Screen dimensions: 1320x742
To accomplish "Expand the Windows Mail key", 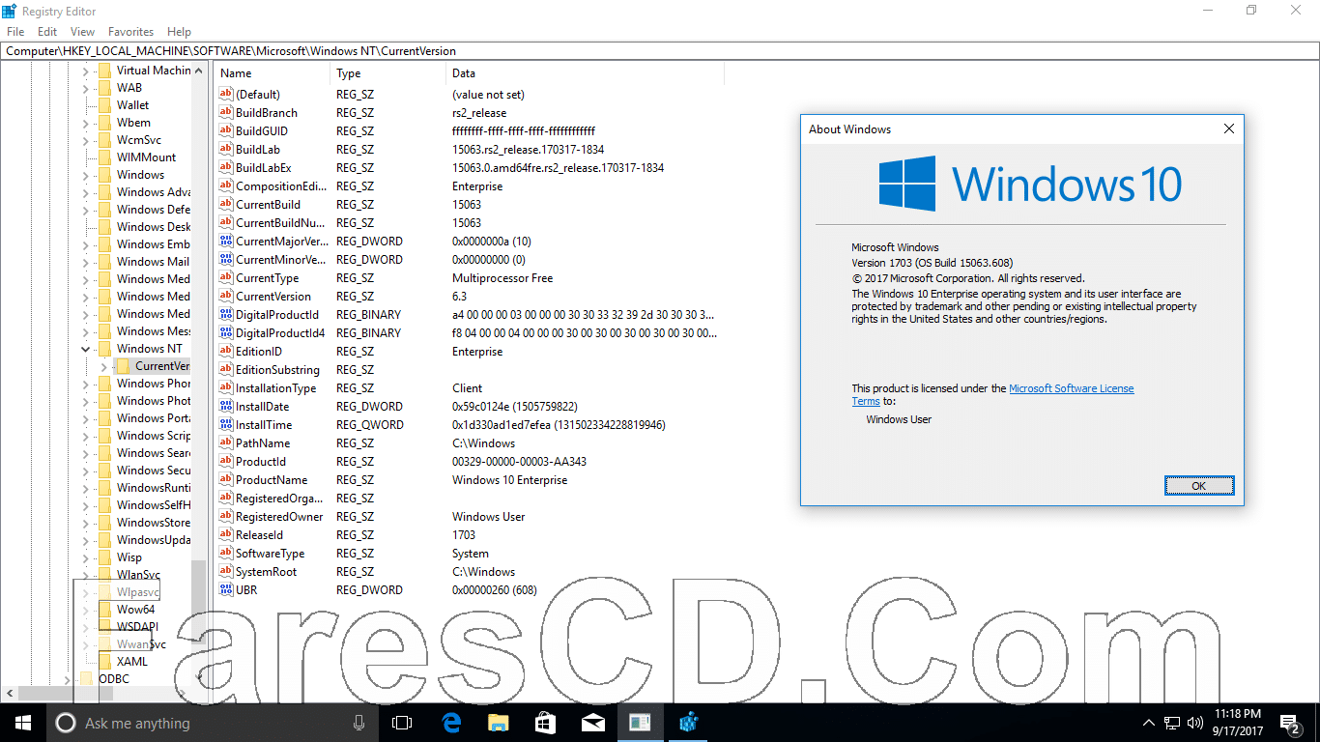I will (85, 262).
